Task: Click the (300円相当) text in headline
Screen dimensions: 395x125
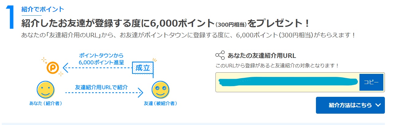Action: click(x=231, y=25)
